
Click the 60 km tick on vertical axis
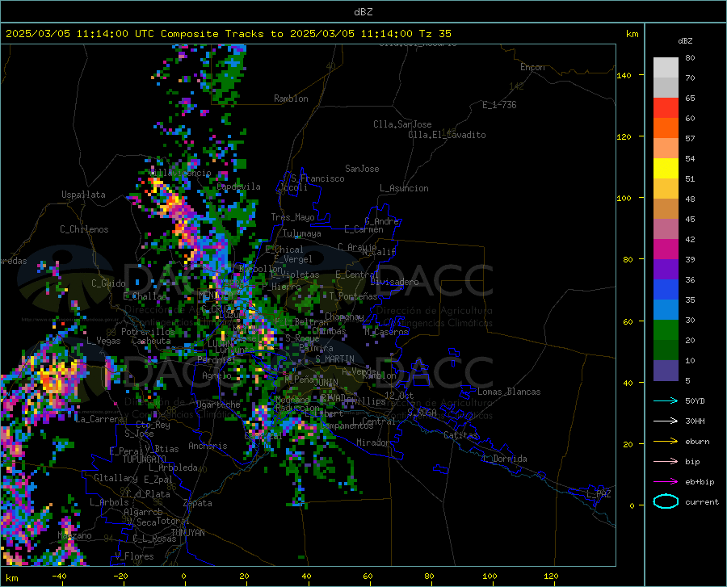(628, 321)
